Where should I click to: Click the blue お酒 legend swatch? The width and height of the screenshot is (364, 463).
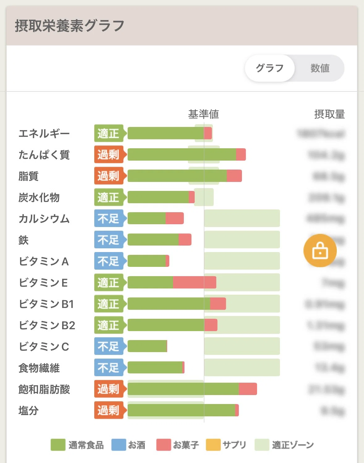pos(119,445)
